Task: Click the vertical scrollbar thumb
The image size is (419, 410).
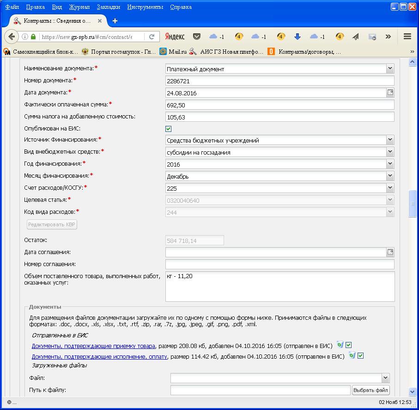Action: coord(413,204)
